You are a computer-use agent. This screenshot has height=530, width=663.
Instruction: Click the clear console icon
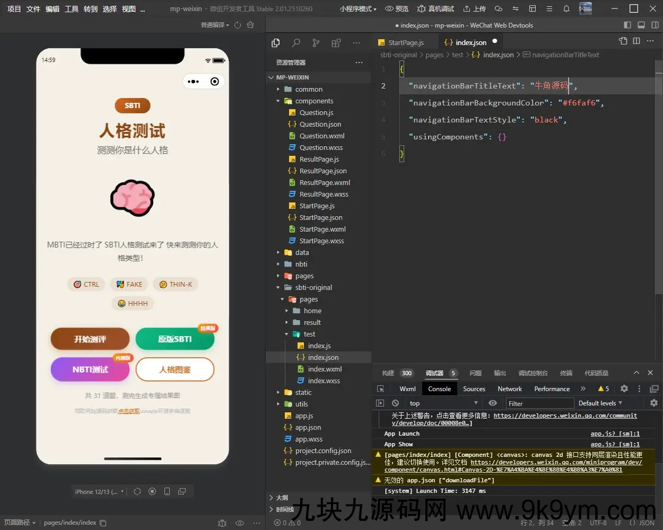(395, 403)
